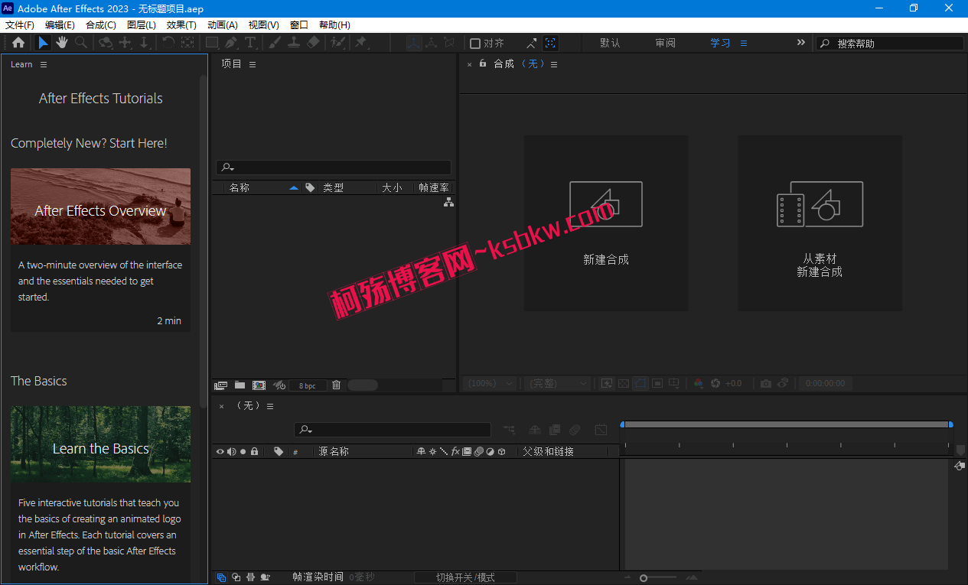Select the Roto Brush tool
This screenshot has width=968, height=585.
[x=337, y=43]
